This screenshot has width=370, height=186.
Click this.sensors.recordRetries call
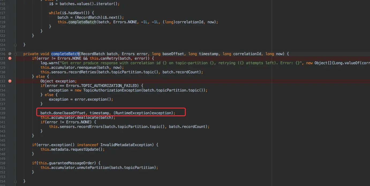click(122, 72)
